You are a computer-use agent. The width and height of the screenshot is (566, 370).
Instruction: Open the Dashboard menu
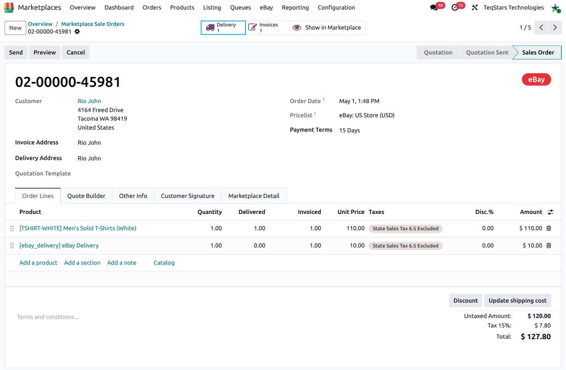tap(119, 7)
